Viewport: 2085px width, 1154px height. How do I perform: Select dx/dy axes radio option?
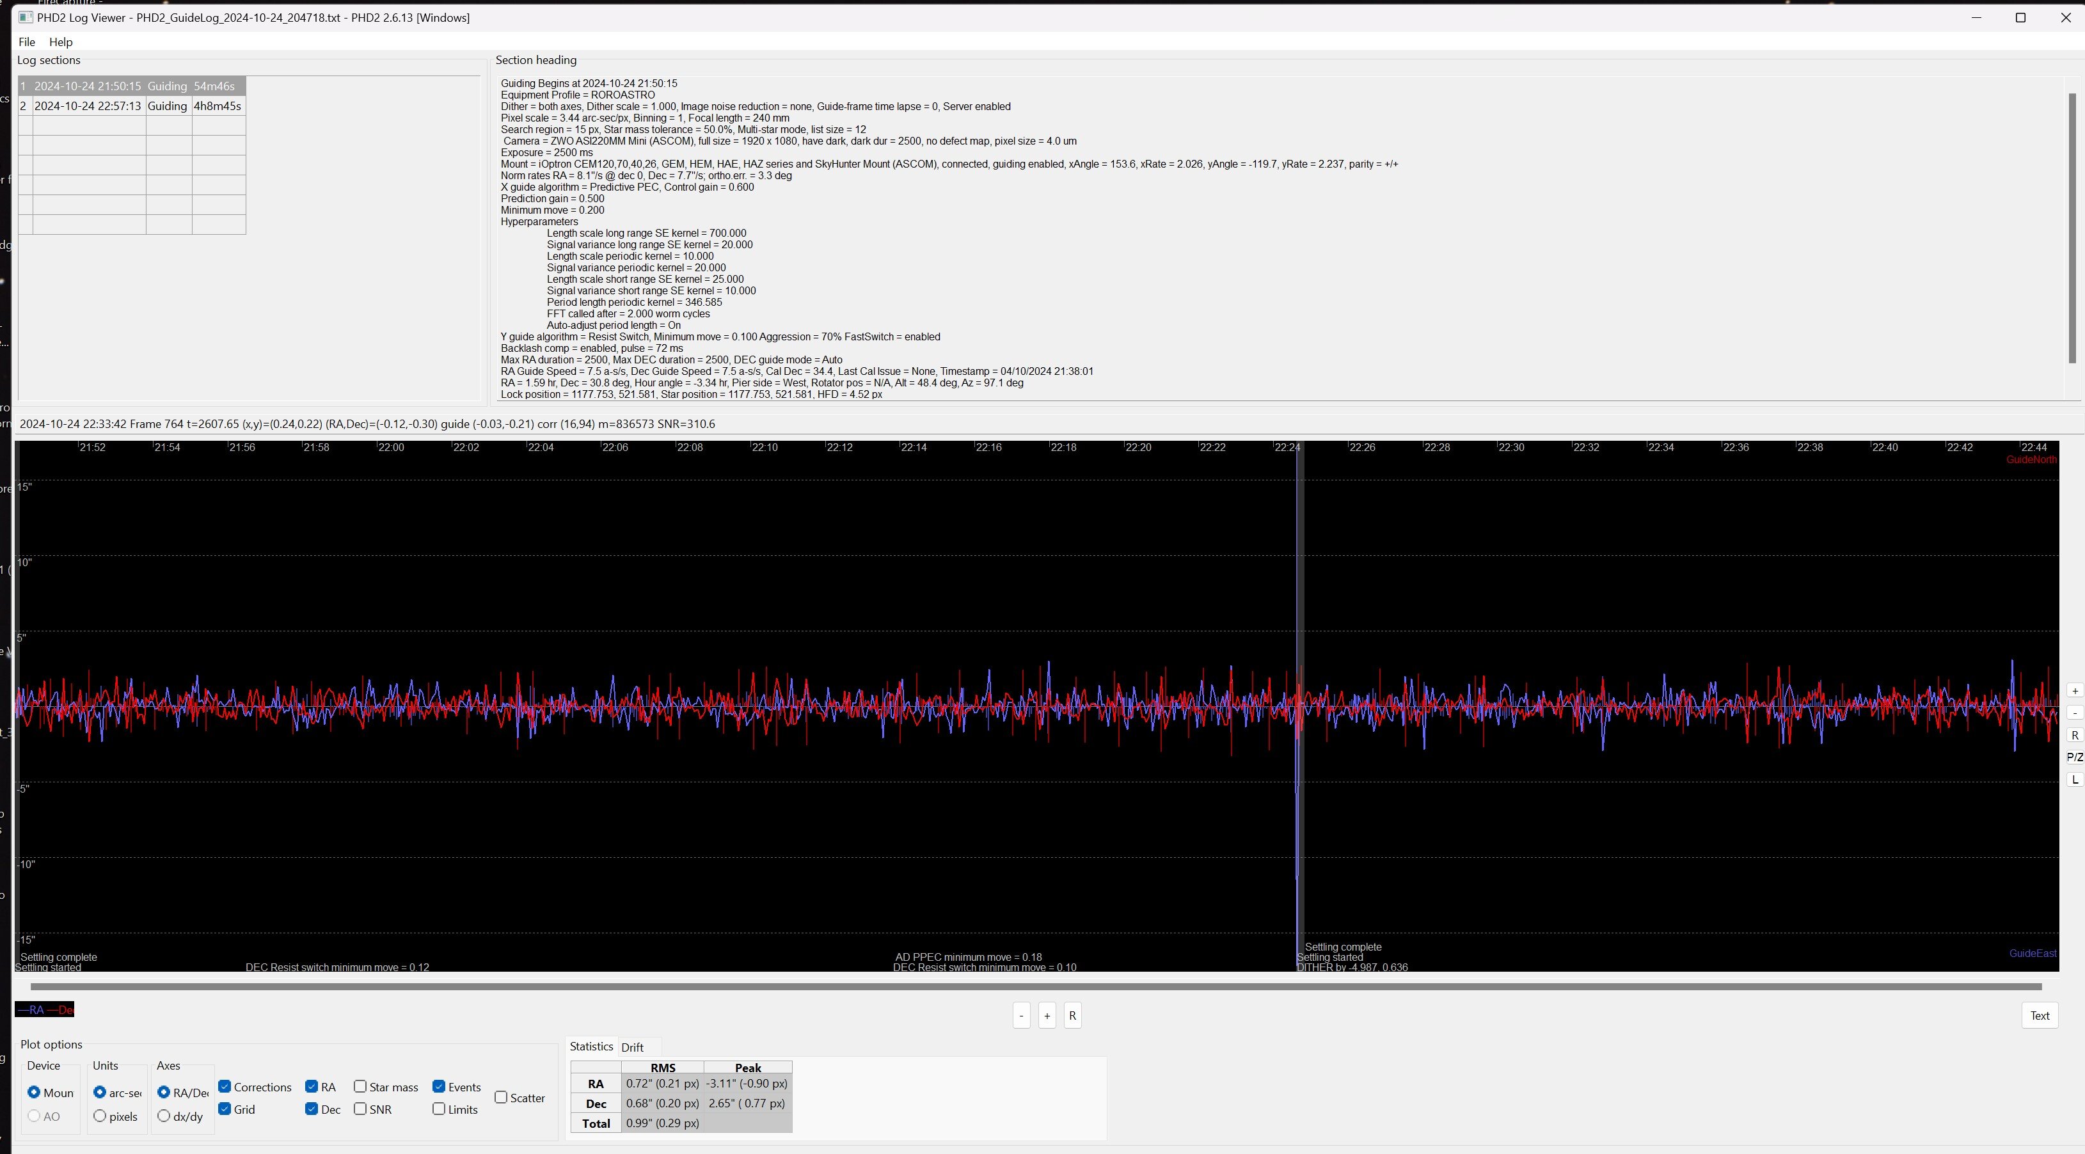click(164, 1116)
